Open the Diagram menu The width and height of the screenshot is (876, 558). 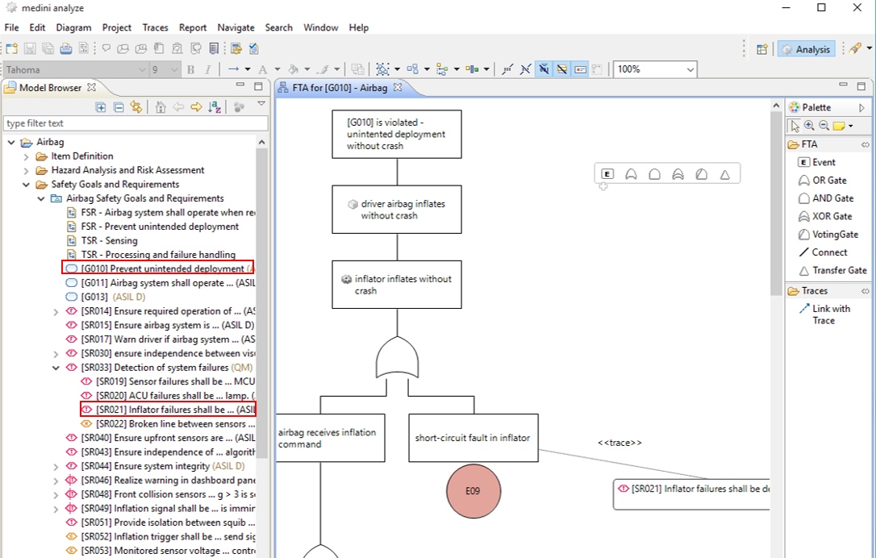click(x=73, y=27)
